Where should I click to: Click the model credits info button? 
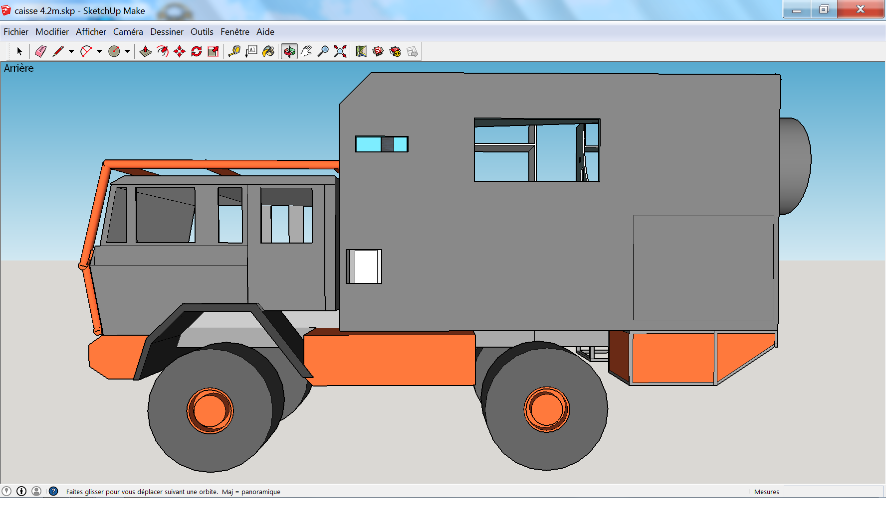tap(21, 491)
